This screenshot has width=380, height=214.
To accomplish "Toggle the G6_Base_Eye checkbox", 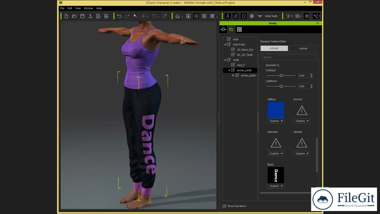I will (x=233, y=50).
